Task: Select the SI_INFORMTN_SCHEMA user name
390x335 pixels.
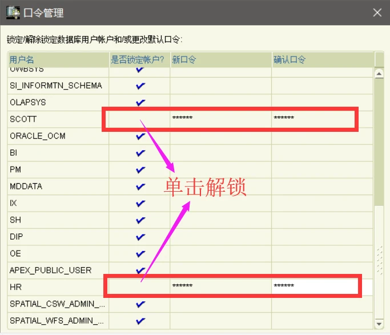Action: pyautogui.click(x=56, y=86)
